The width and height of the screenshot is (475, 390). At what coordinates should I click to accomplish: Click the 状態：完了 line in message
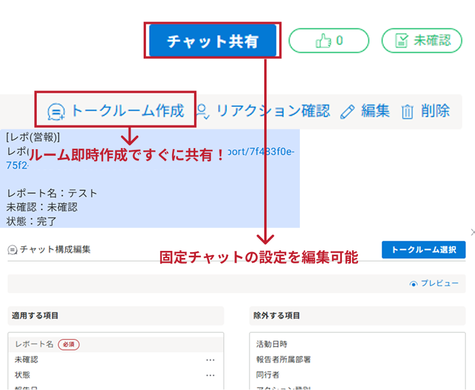coord(31,221)
